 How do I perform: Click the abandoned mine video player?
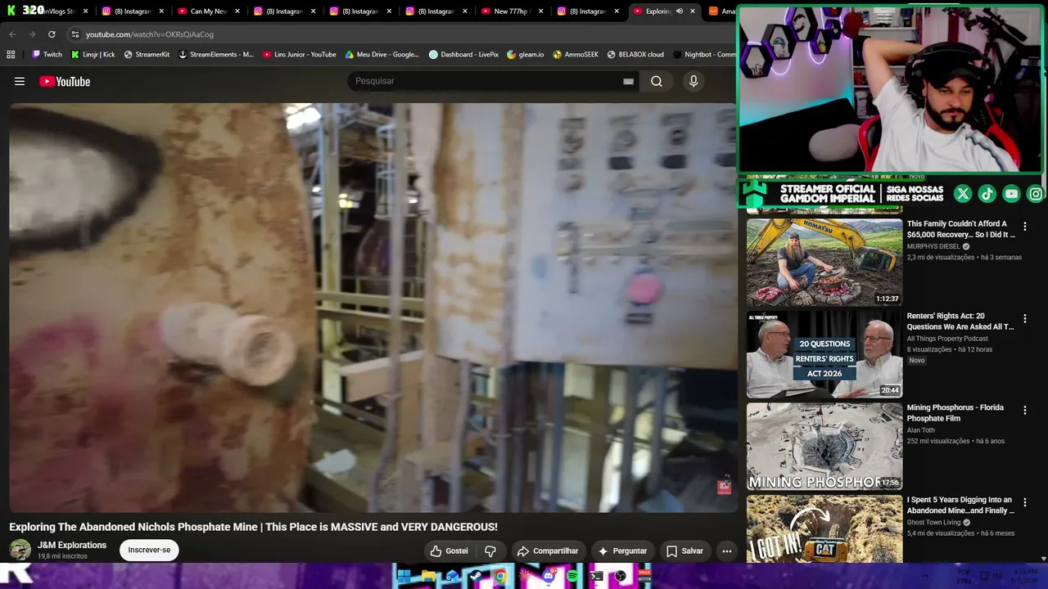click(373, 308)
